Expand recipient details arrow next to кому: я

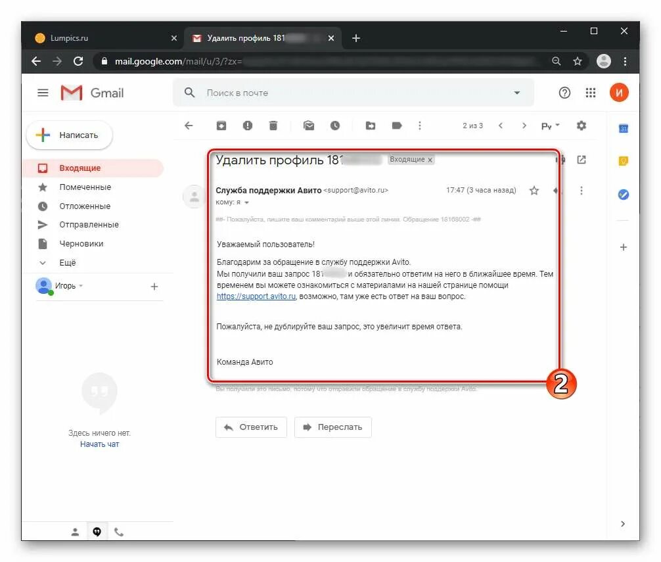[246, 203]
